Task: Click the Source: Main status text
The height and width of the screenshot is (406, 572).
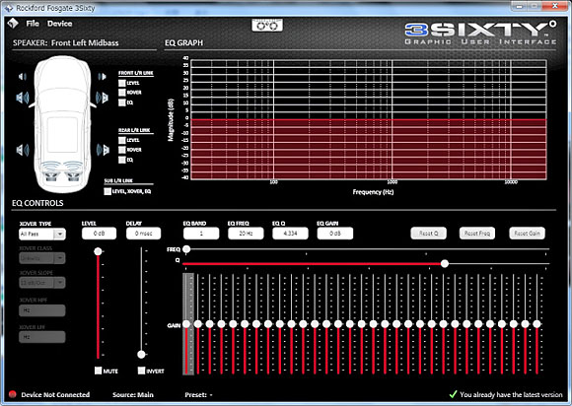Action: 133,395
